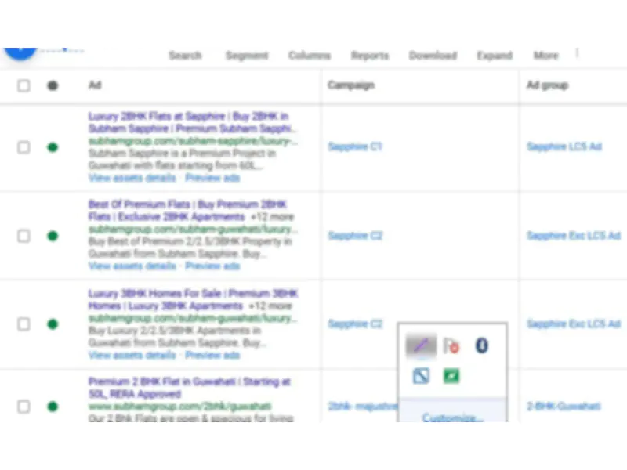Viewport: 627px width, 470px height.
Task: Tick the checkbox beside the Premium 2 BHK ad
Action: pyautogui.click(x=24, y=407)
